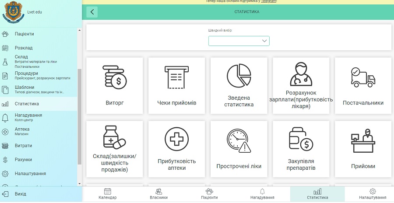Click Витратні матеріали та ліки subtitle
The height and width of the screenshot is (203, 394).
(x=36, y=62)
